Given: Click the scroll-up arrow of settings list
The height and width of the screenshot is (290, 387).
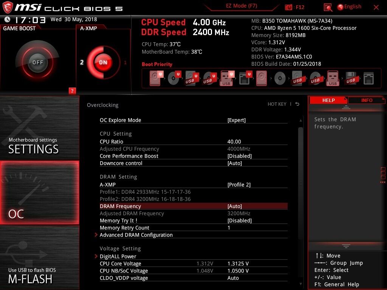Looking at the screenshot, I should click(300, 120).
